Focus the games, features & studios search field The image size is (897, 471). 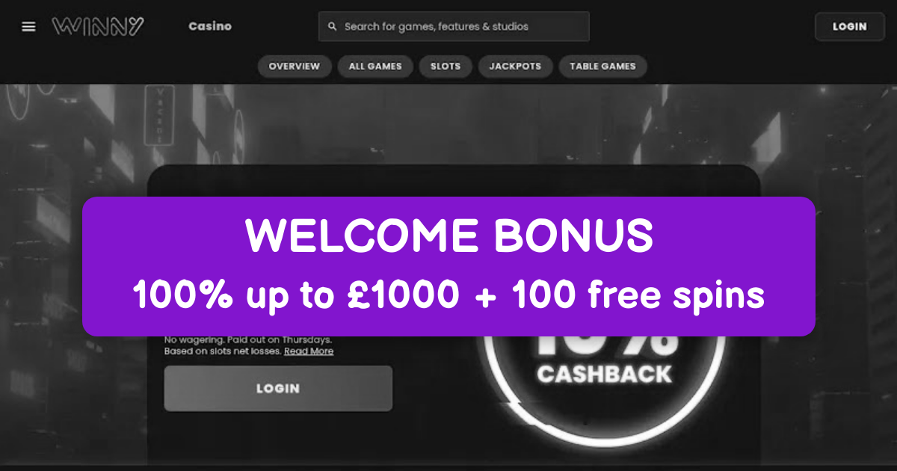click(454, 26)
